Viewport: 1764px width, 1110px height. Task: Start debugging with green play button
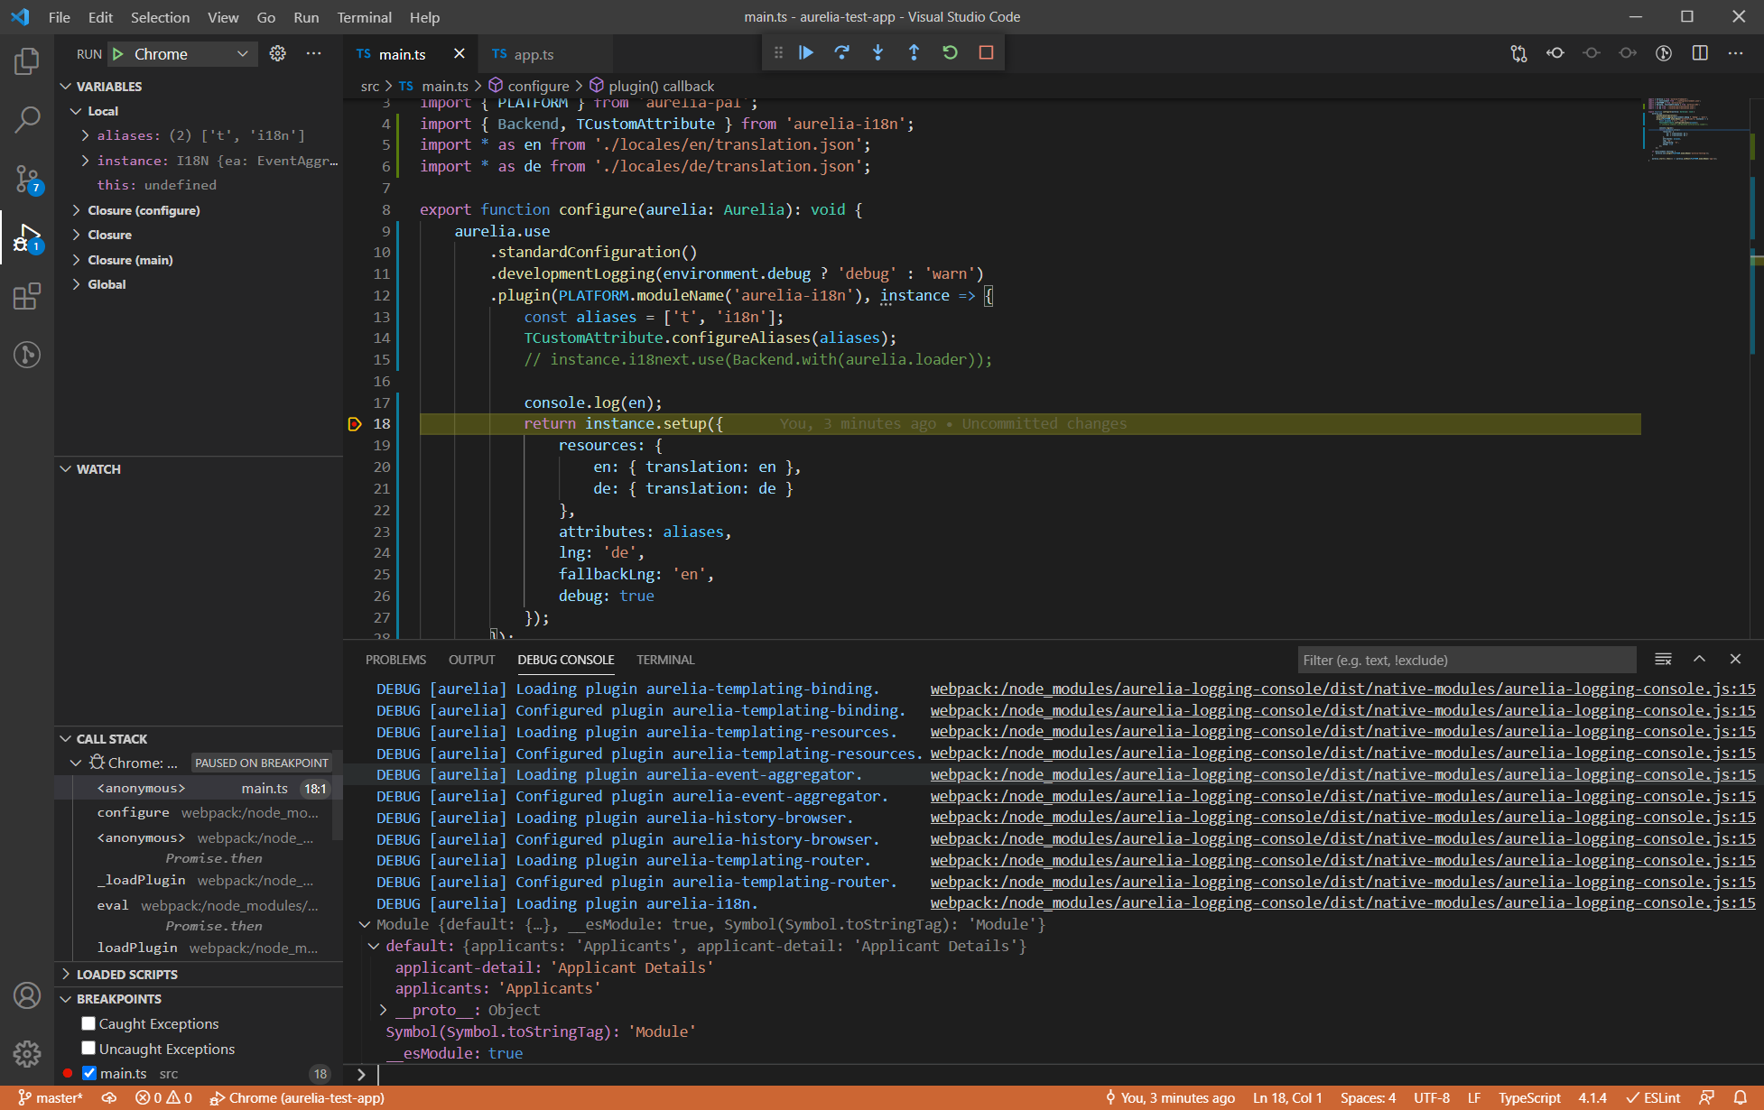(x=118, y=54)
